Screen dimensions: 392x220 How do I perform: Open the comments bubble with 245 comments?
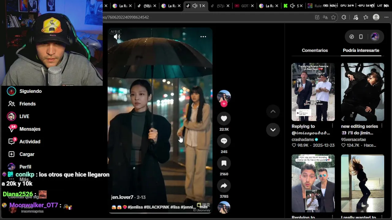tap(224, 141)
